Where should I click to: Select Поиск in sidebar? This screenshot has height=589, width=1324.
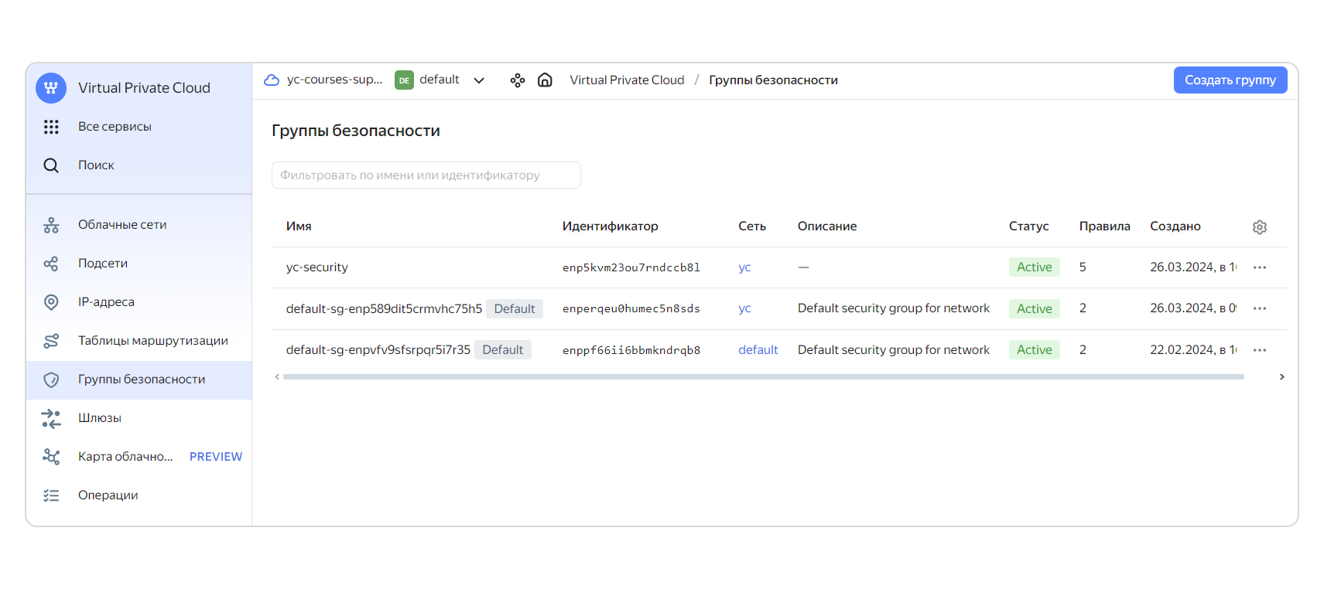pyautogui.click(x=96, y=165)
